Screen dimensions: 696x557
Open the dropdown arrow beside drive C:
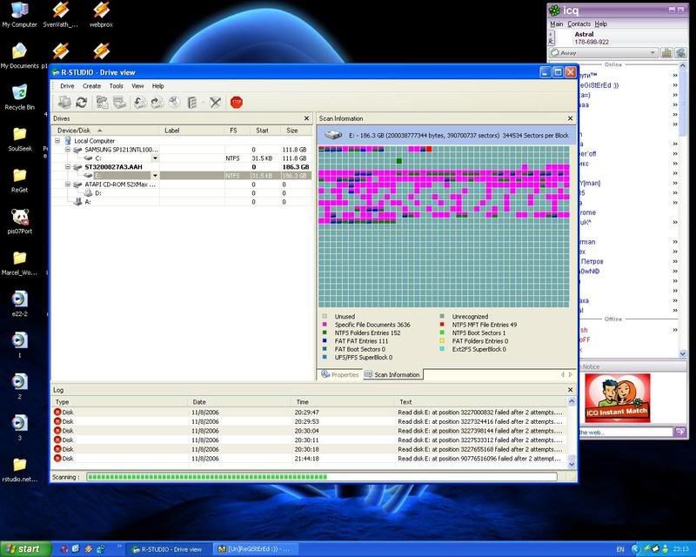tap(155, 158)
